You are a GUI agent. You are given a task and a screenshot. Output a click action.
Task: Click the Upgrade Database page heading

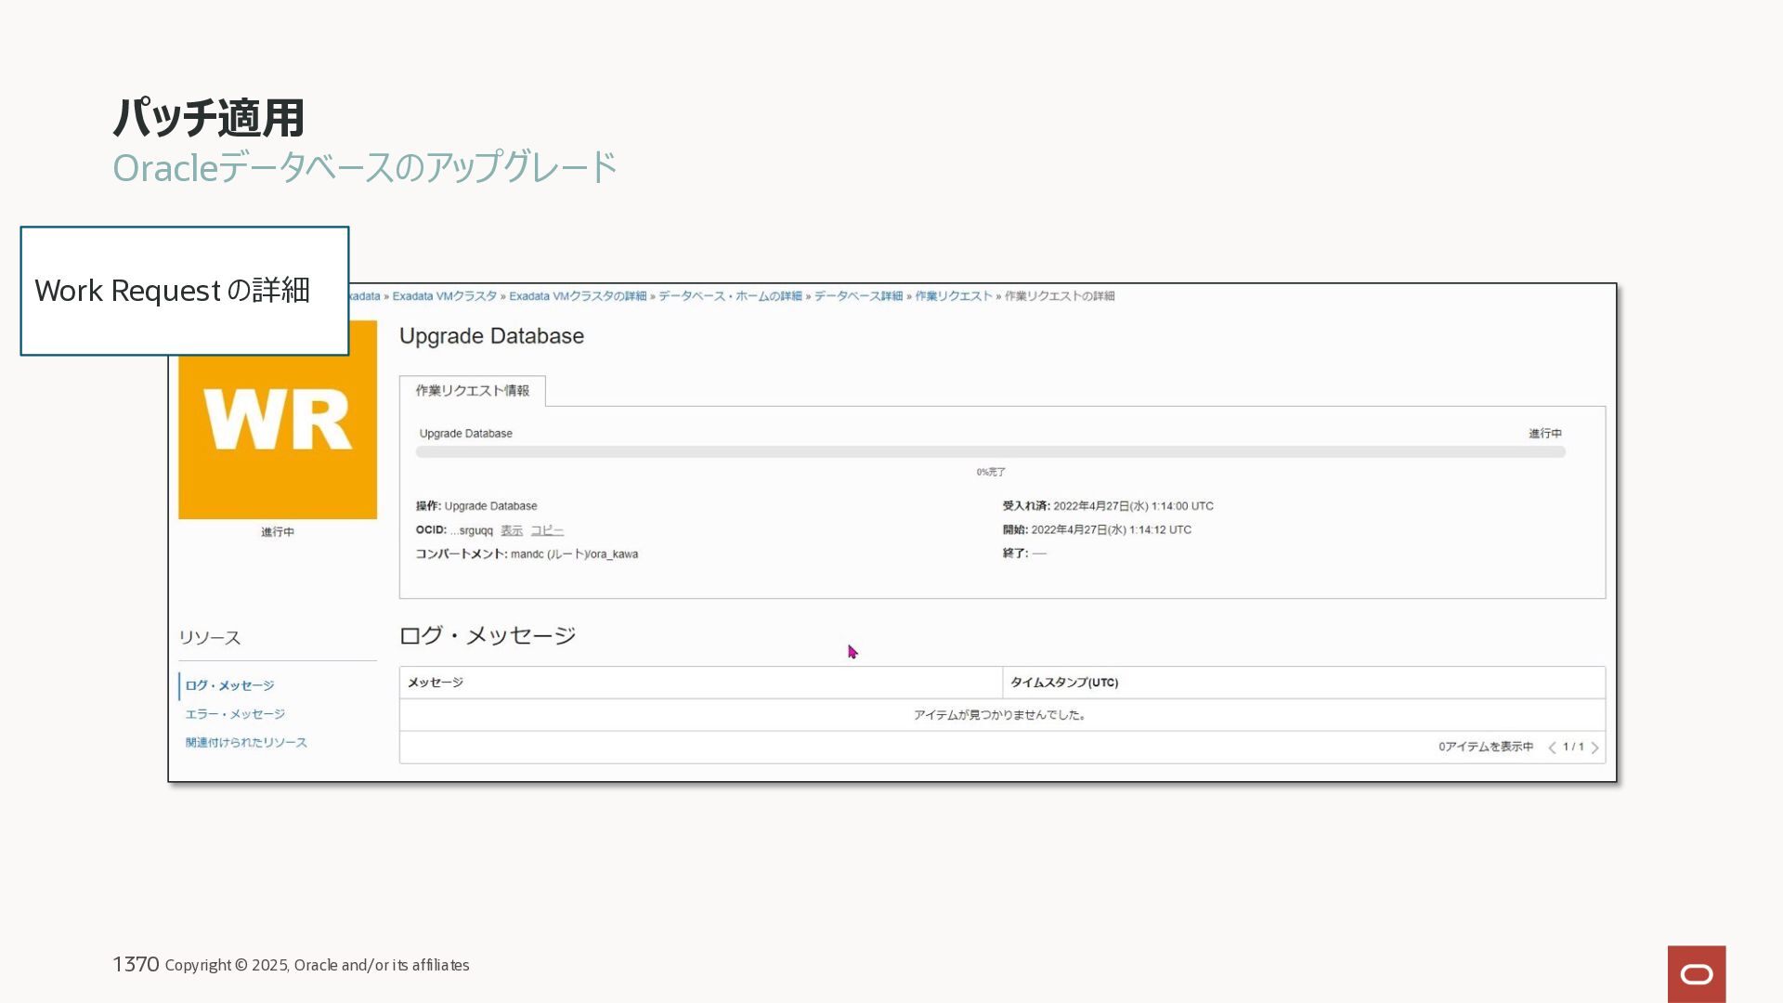click(x=491, y=336)
